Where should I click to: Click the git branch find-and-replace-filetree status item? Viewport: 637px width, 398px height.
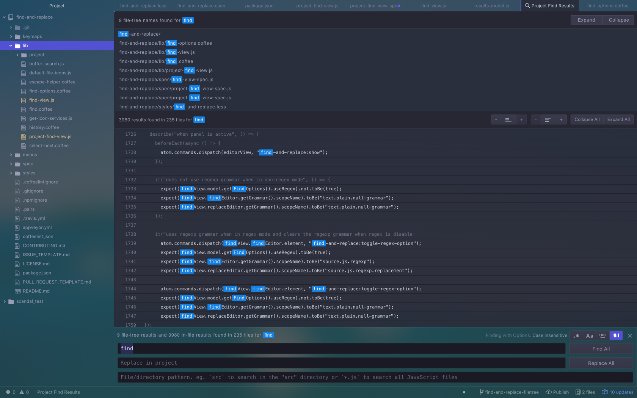508,392
